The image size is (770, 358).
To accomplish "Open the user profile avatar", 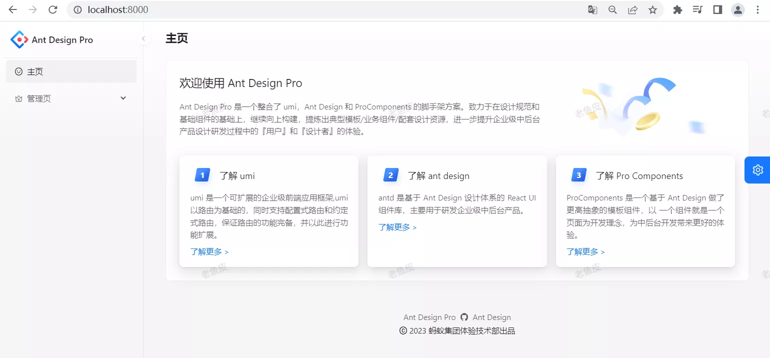I will (x=738, y=9).
